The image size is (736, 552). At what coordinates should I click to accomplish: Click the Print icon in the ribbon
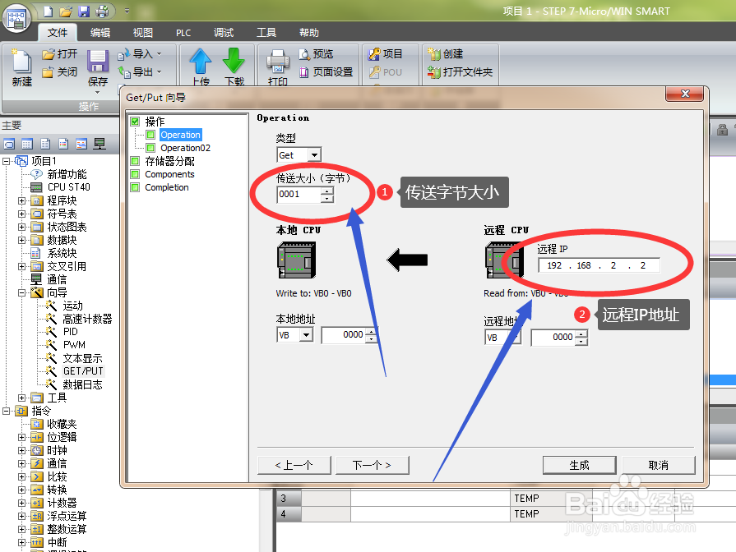point(277,62)
